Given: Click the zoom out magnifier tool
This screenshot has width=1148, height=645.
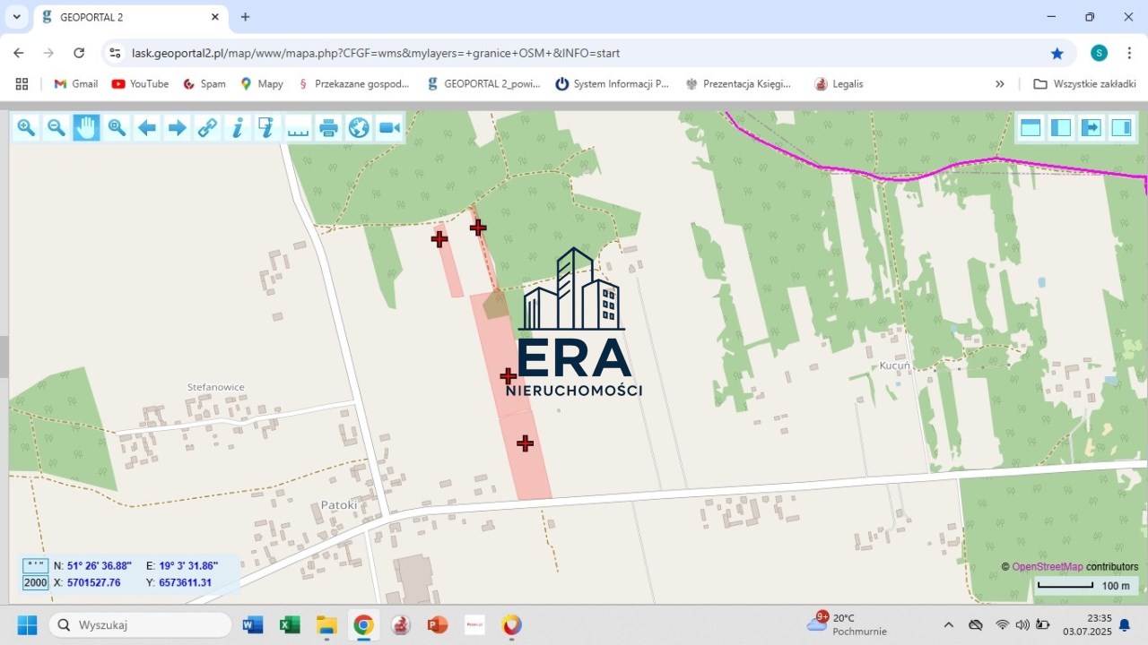Looking at the screenshot, I should pos(57,128).
